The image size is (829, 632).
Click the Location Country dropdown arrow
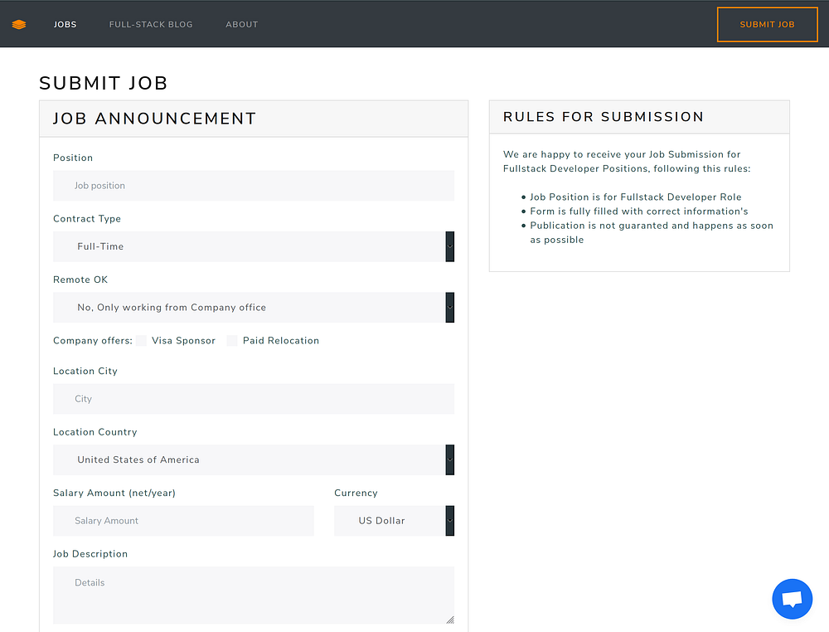tap(450, 459)
